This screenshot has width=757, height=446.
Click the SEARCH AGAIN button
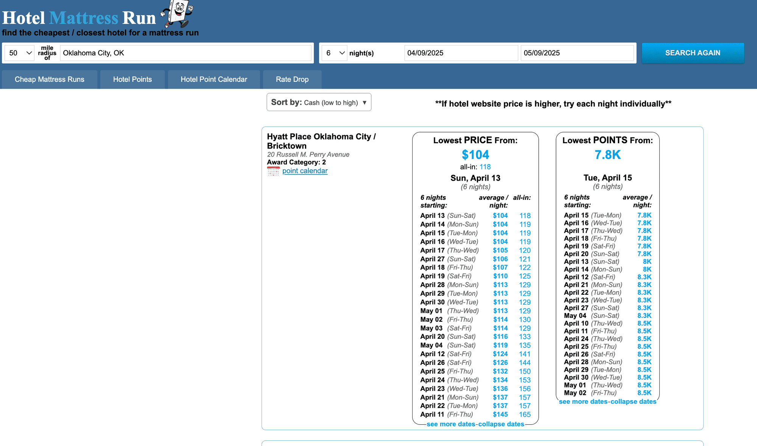click(693, 53)
